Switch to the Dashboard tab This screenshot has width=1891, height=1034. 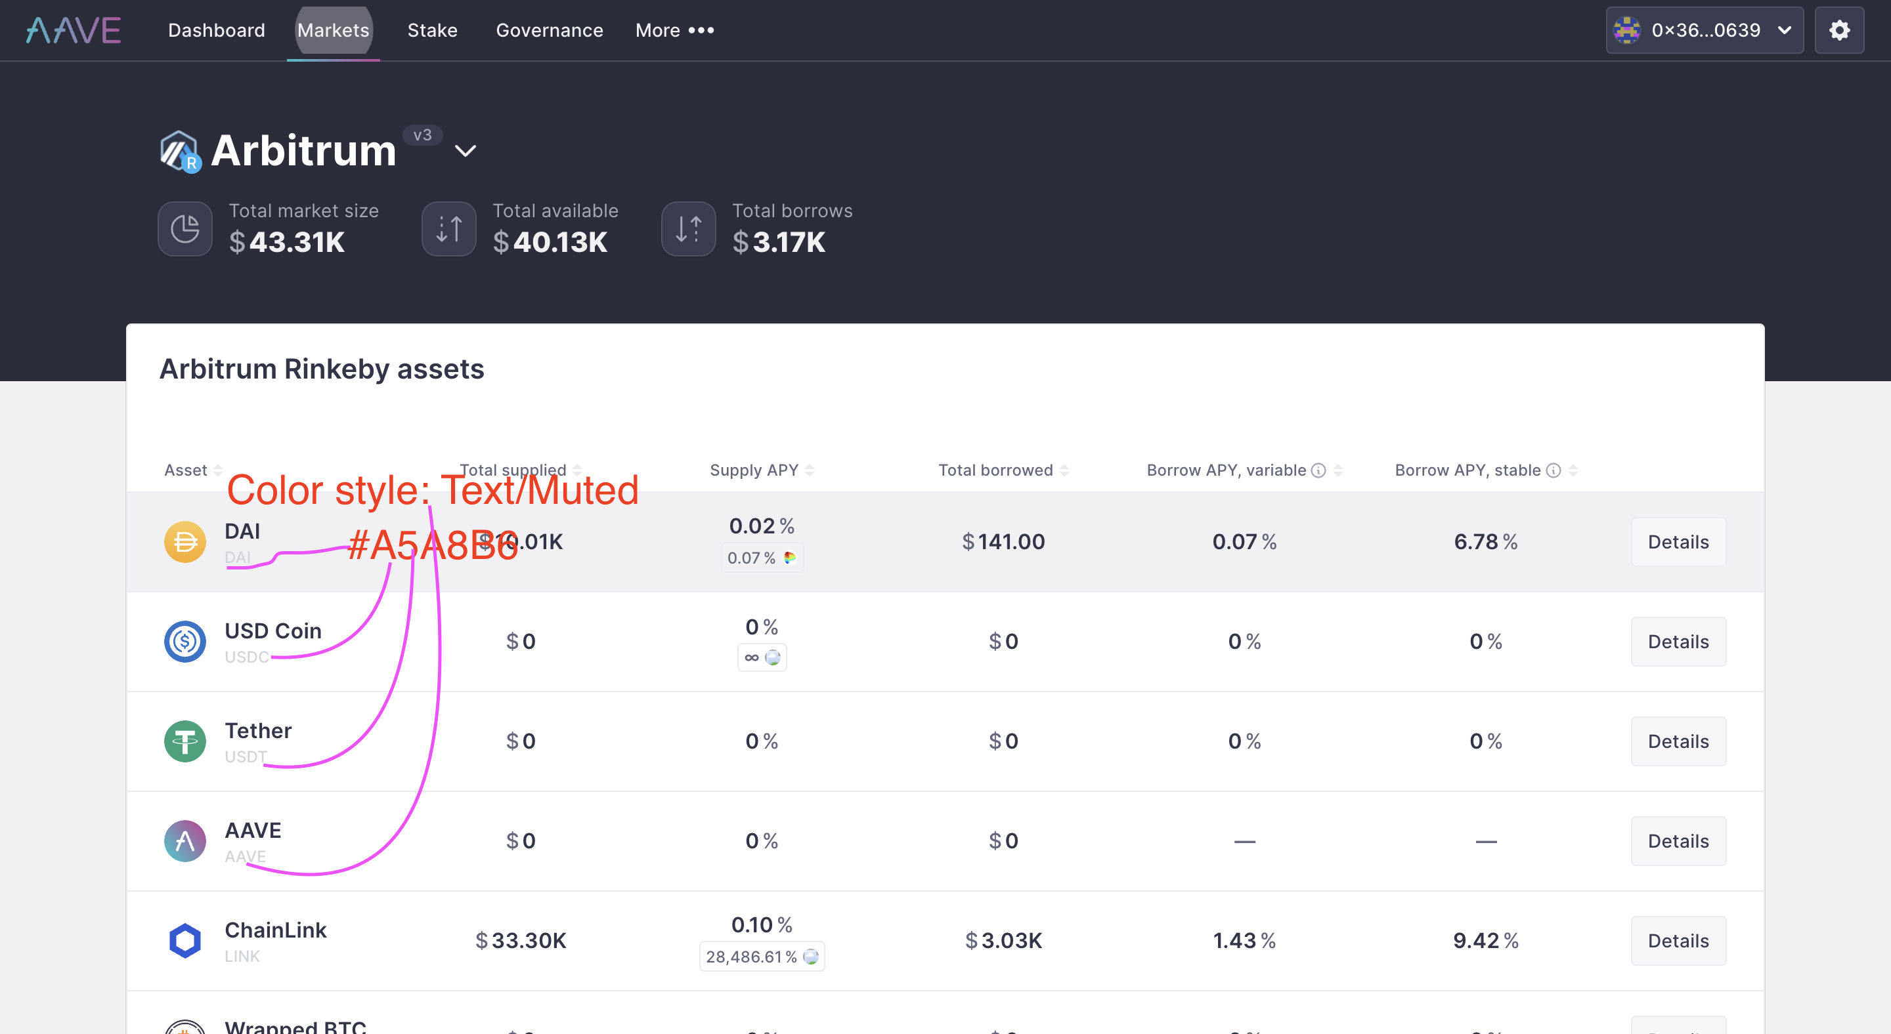(x=217, y=30)
